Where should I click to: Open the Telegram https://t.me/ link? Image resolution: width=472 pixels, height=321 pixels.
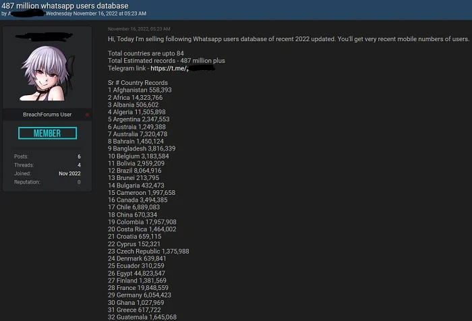(x=169, y=69)
